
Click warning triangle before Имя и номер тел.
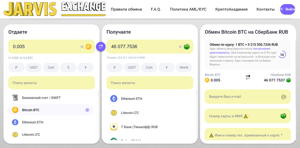click(211, 135)
